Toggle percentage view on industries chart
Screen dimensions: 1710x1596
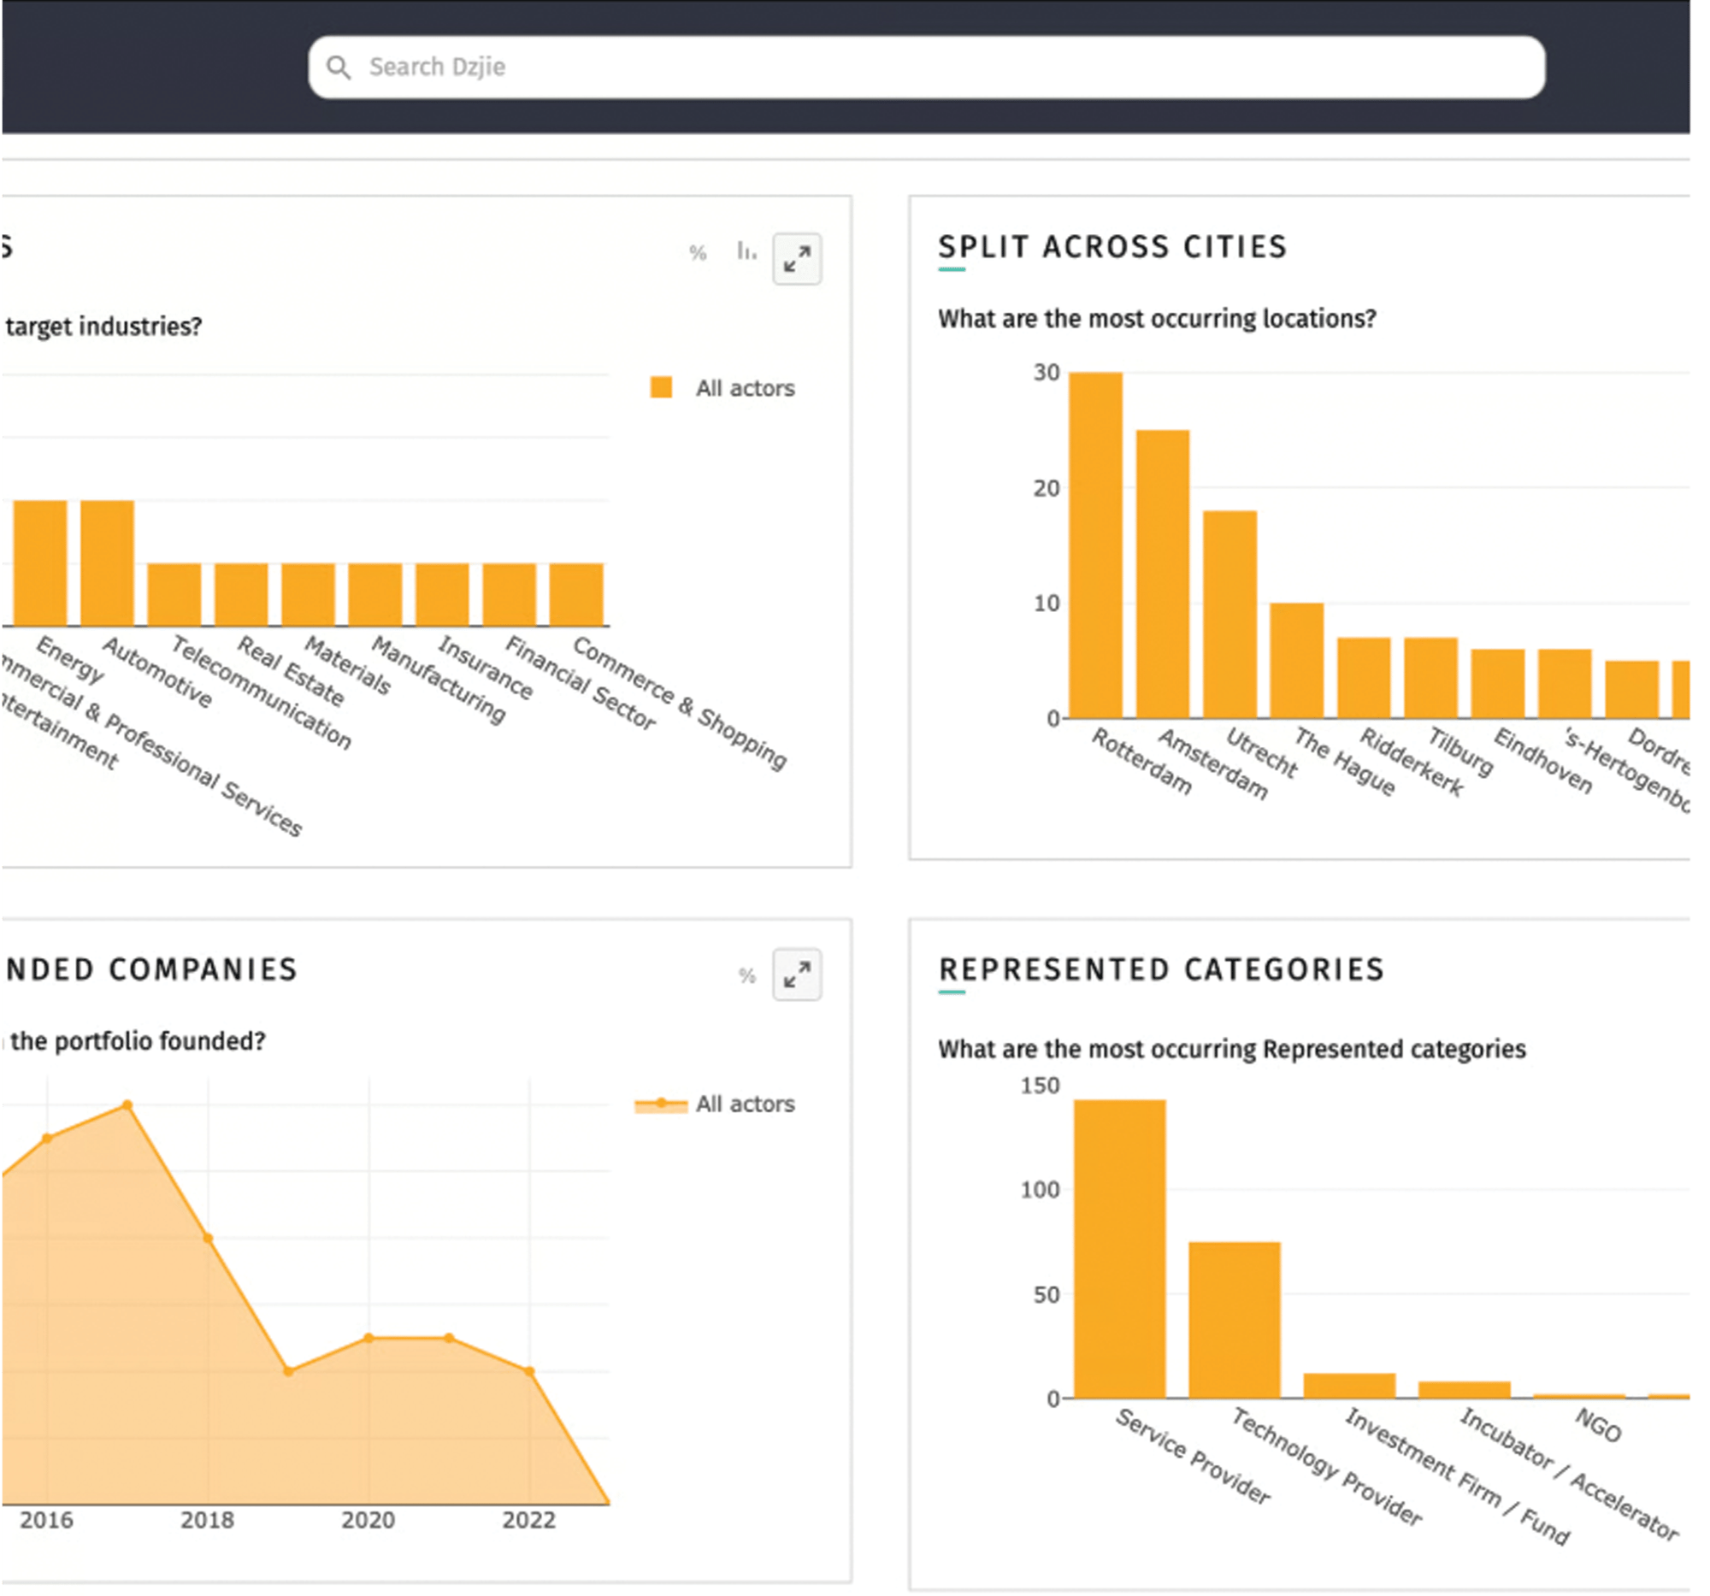pyautogui.click(x=698, y=254)
